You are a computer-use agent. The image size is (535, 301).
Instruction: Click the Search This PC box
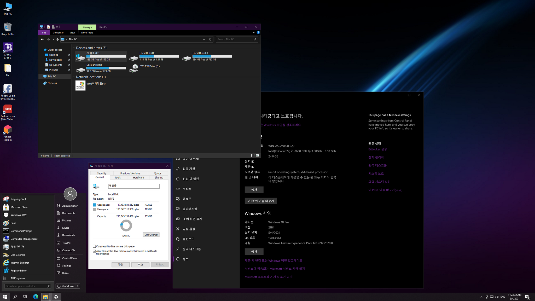pos(237,39)
